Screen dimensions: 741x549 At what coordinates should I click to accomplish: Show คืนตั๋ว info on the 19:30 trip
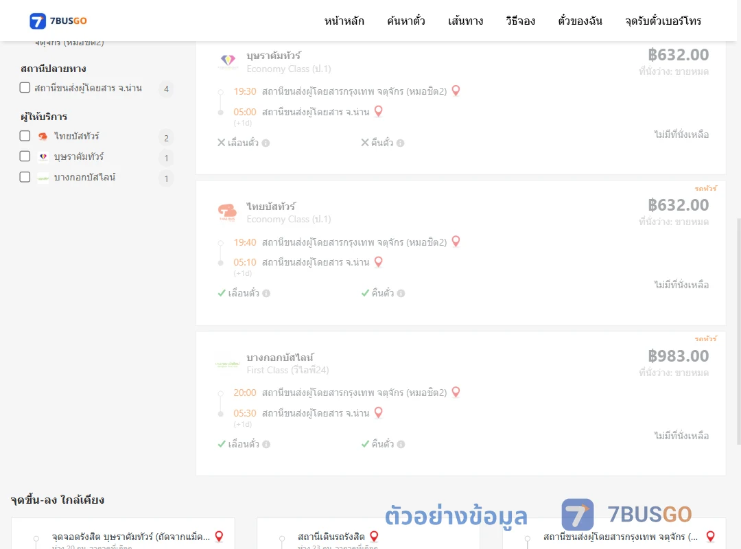[401, 143]
